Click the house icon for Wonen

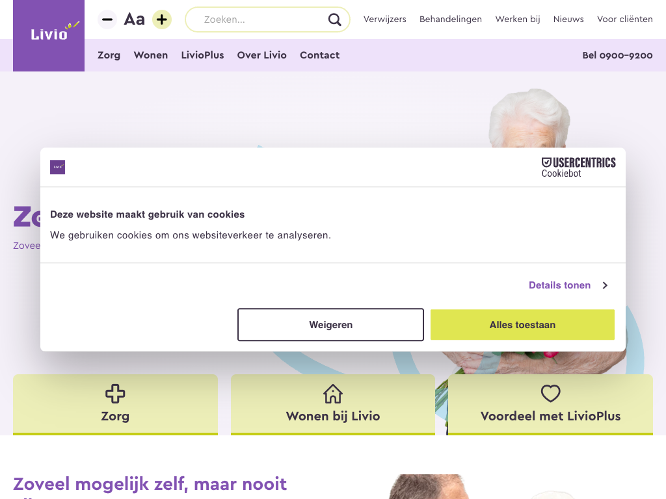coord(333,393)
